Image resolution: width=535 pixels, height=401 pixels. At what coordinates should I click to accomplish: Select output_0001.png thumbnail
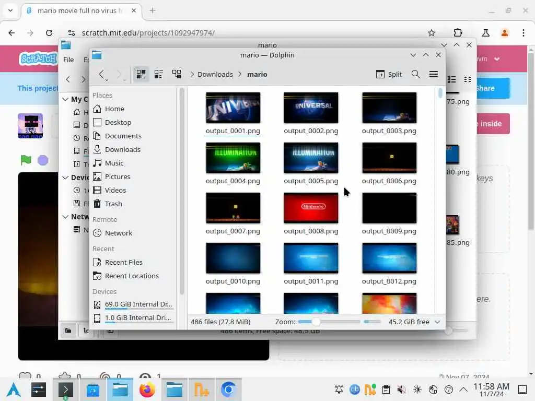tap(233, 108)
